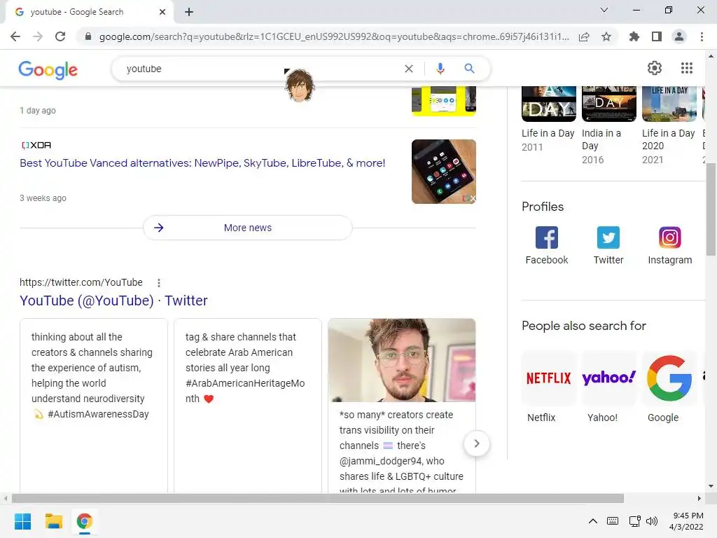
Task: Close the youtube Google Search tab
Action: [162, 12]
